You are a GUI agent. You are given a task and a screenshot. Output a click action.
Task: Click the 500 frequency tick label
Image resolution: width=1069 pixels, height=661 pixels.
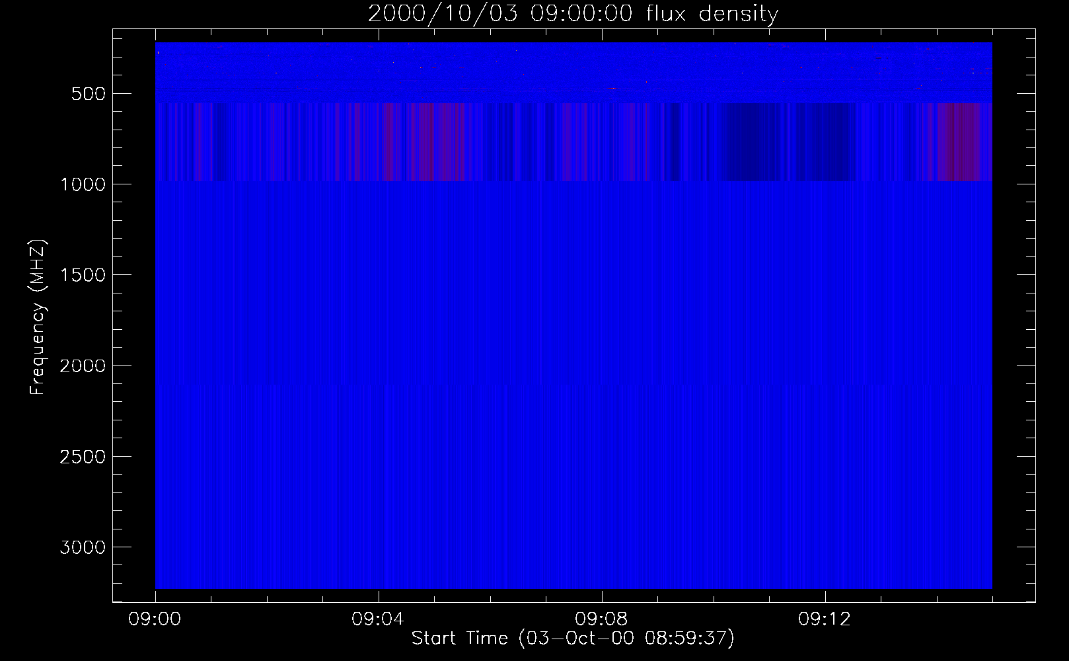tap(88, 94)
